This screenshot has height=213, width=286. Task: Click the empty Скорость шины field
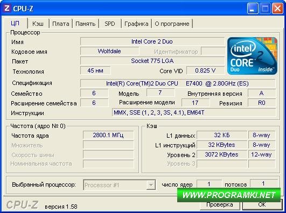(108, 154)
